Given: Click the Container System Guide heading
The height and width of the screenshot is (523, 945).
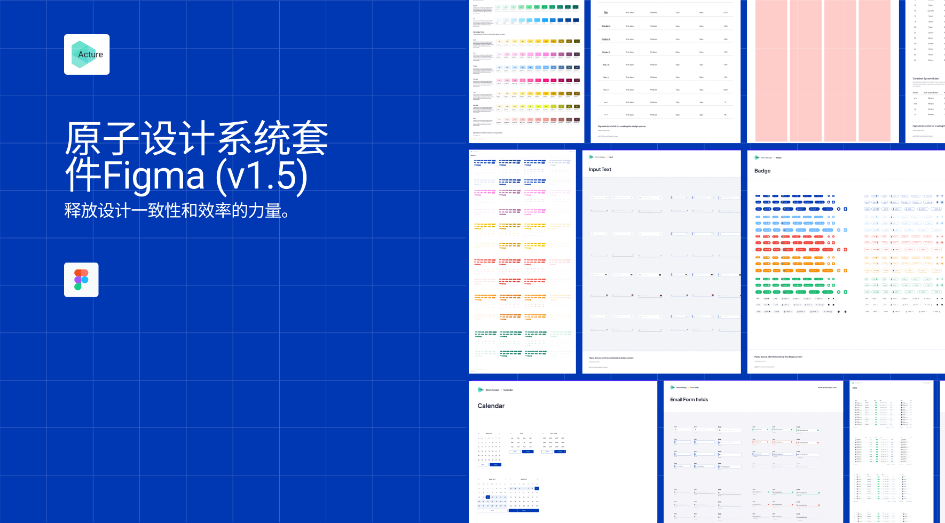Looking at the screenshot, I should coord(926,78).
